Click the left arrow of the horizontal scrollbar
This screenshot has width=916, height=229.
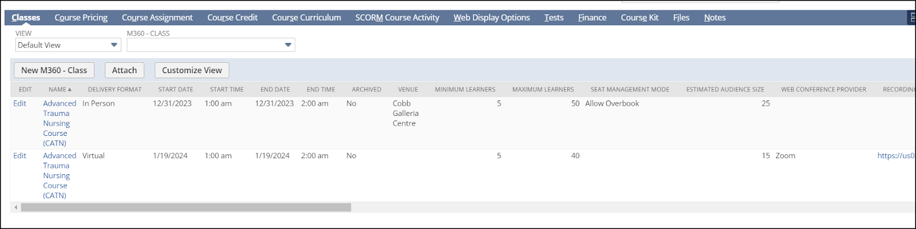point(16,207)
